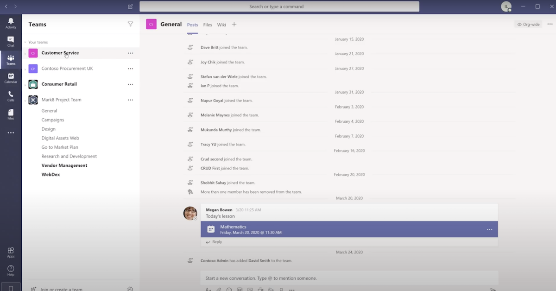
Task: Open the Calls icon in sidebar
Action: [x=11, y=96]
